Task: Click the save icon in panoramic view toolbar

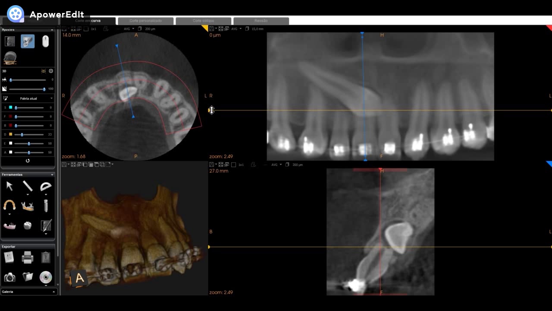Action: click(211, 29)
